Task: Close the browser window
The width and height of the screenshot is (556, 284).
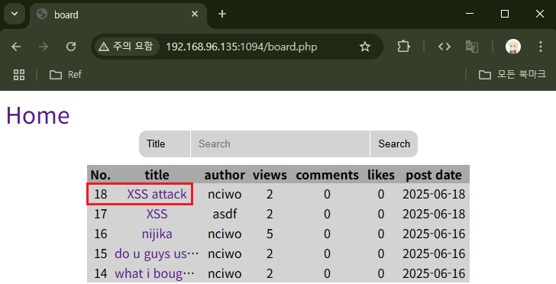Action: (540, 14)
